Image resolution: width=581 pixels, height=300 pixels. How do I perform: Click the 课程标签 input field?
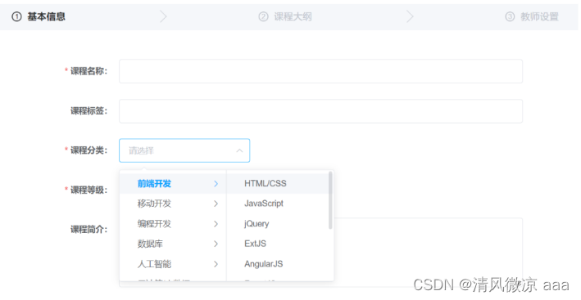tap(320, 111)
